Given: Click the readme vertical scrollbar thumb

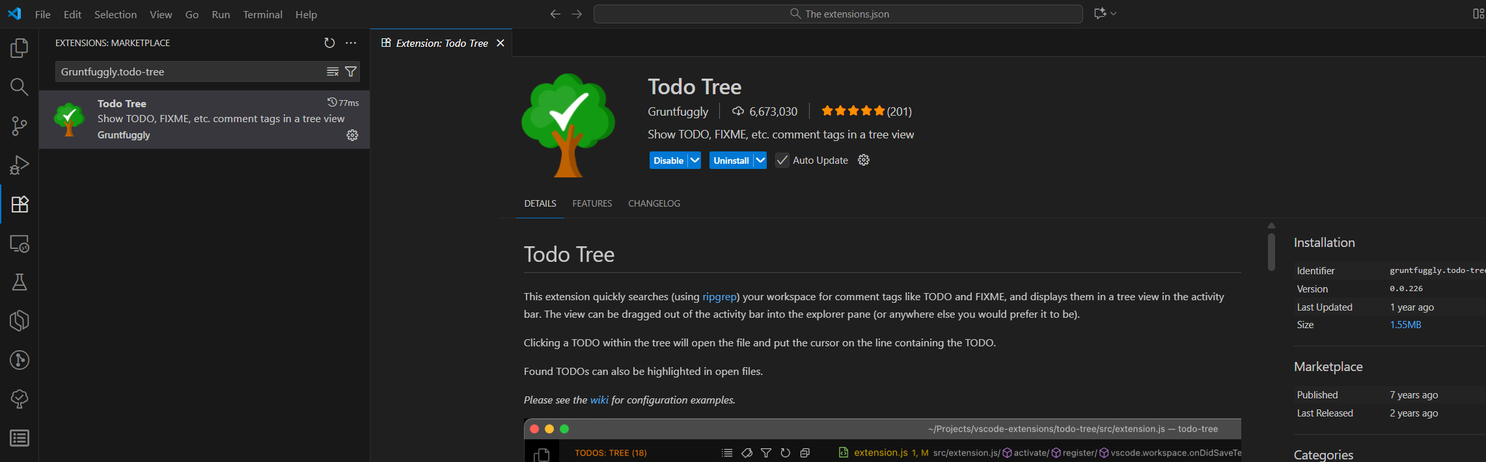Looking at the screenshot, I should [1271, 251].
